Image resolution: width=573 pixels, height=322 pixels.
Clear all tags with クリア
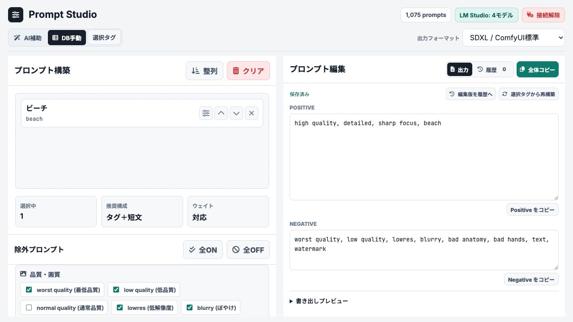pos(248,71)
